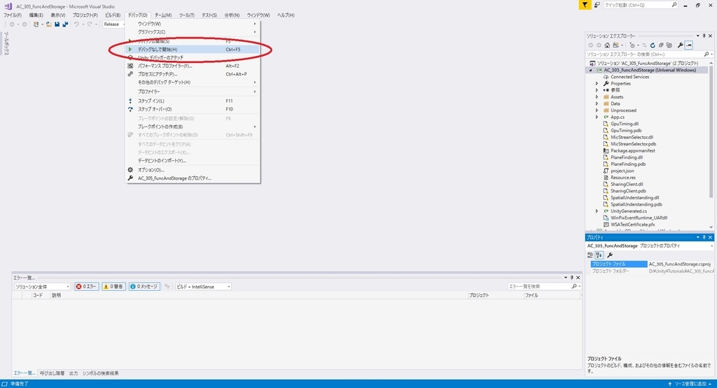Select Step Over (F10) menu item
Image resolution: width=717 pixels, height=388 pixels.
pos(193,109)
